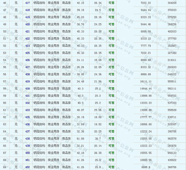Open details for room 419
The height and width of the screenshot is (170, 186).
tap(28, 17)
